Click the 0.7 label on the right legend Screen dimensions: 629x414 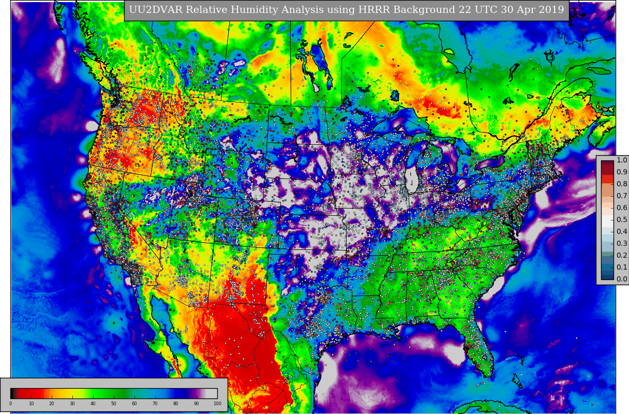click(622, 196)
